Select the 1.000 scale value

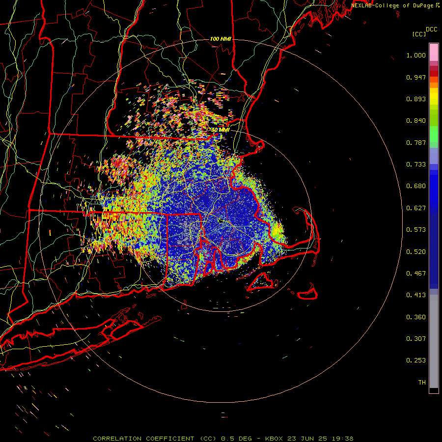pos(416,55)
